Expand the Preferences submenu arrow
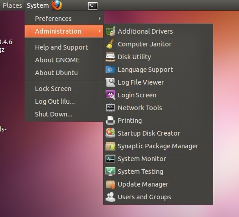The height and width of the screenshot is (217, 239). 100,19
